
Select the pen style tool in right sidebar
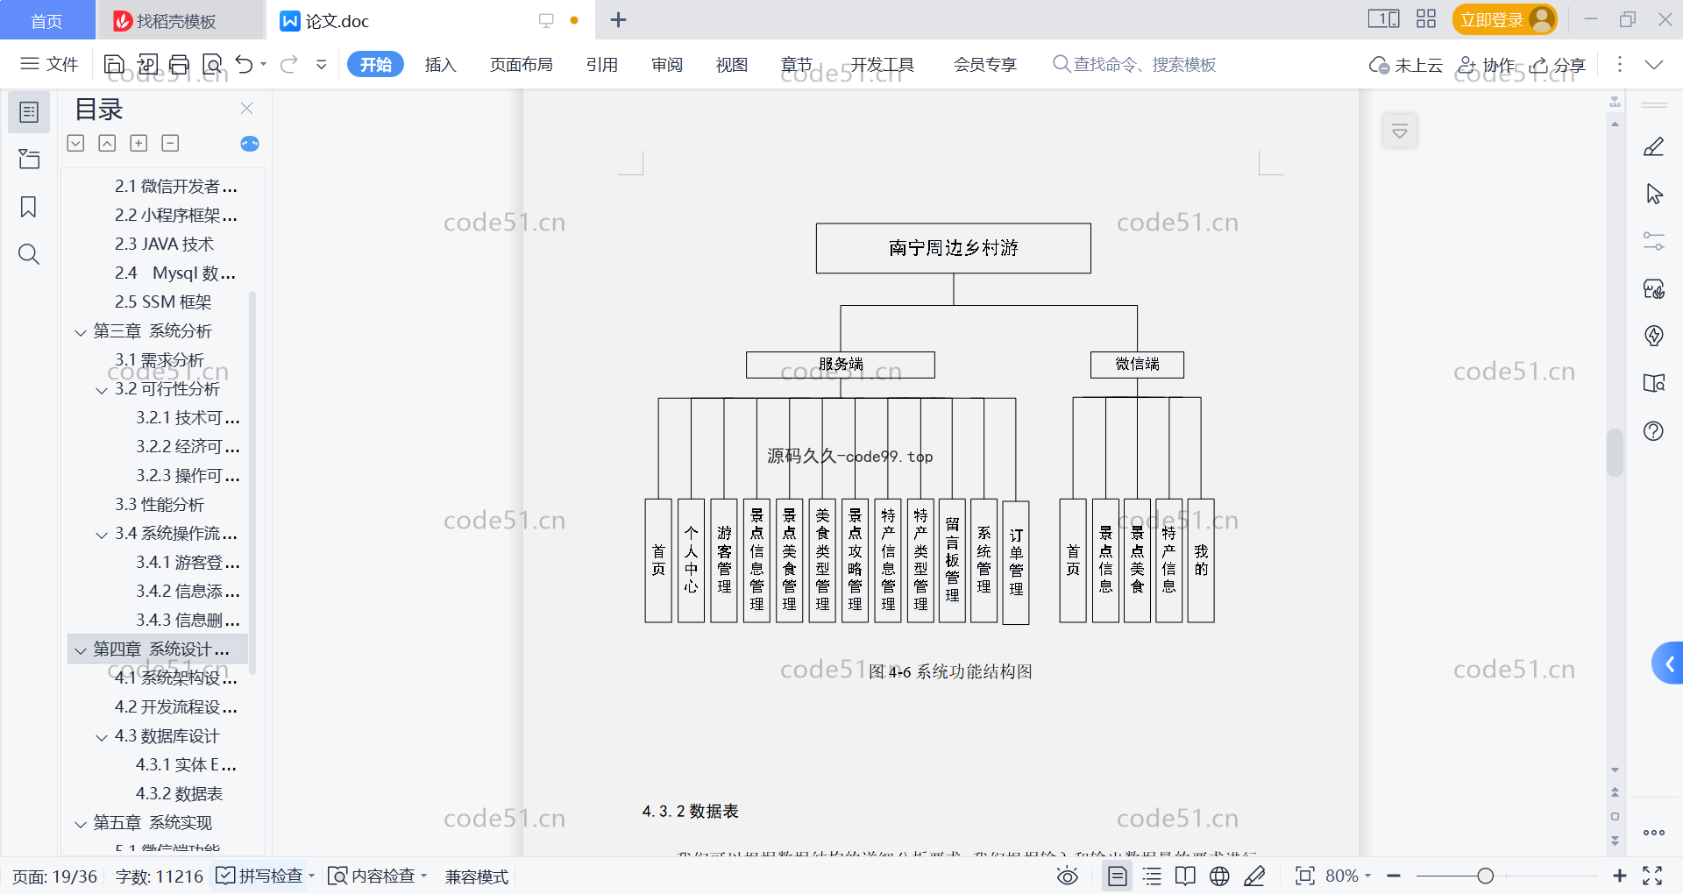(x=1654, y=146)
